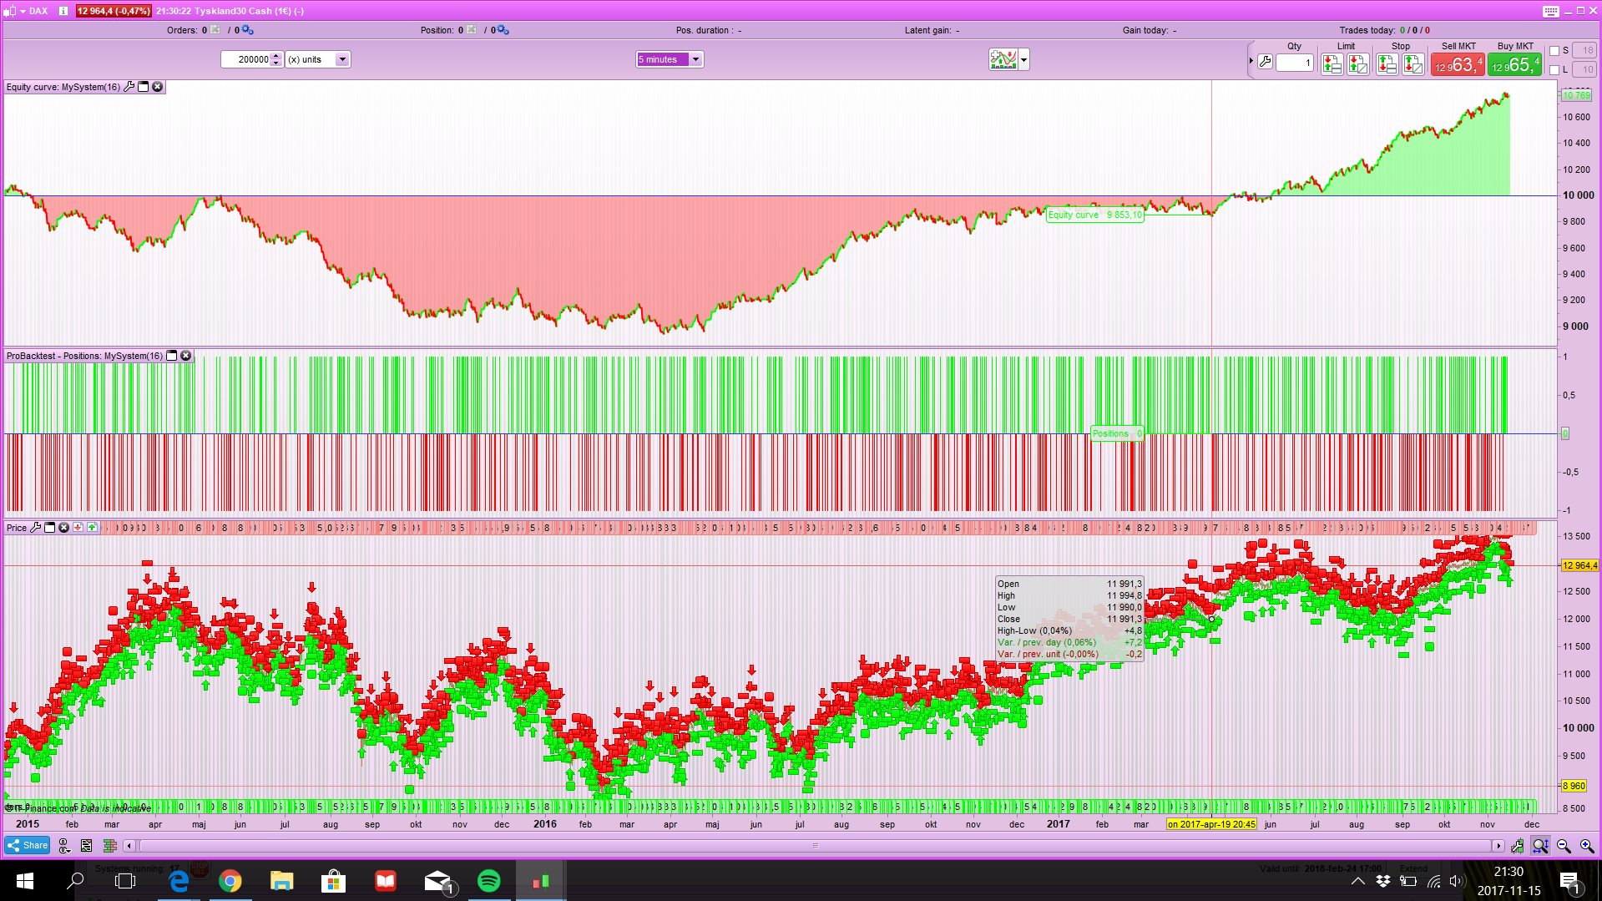Close positions using the Position X icon

tap(472, 30)
